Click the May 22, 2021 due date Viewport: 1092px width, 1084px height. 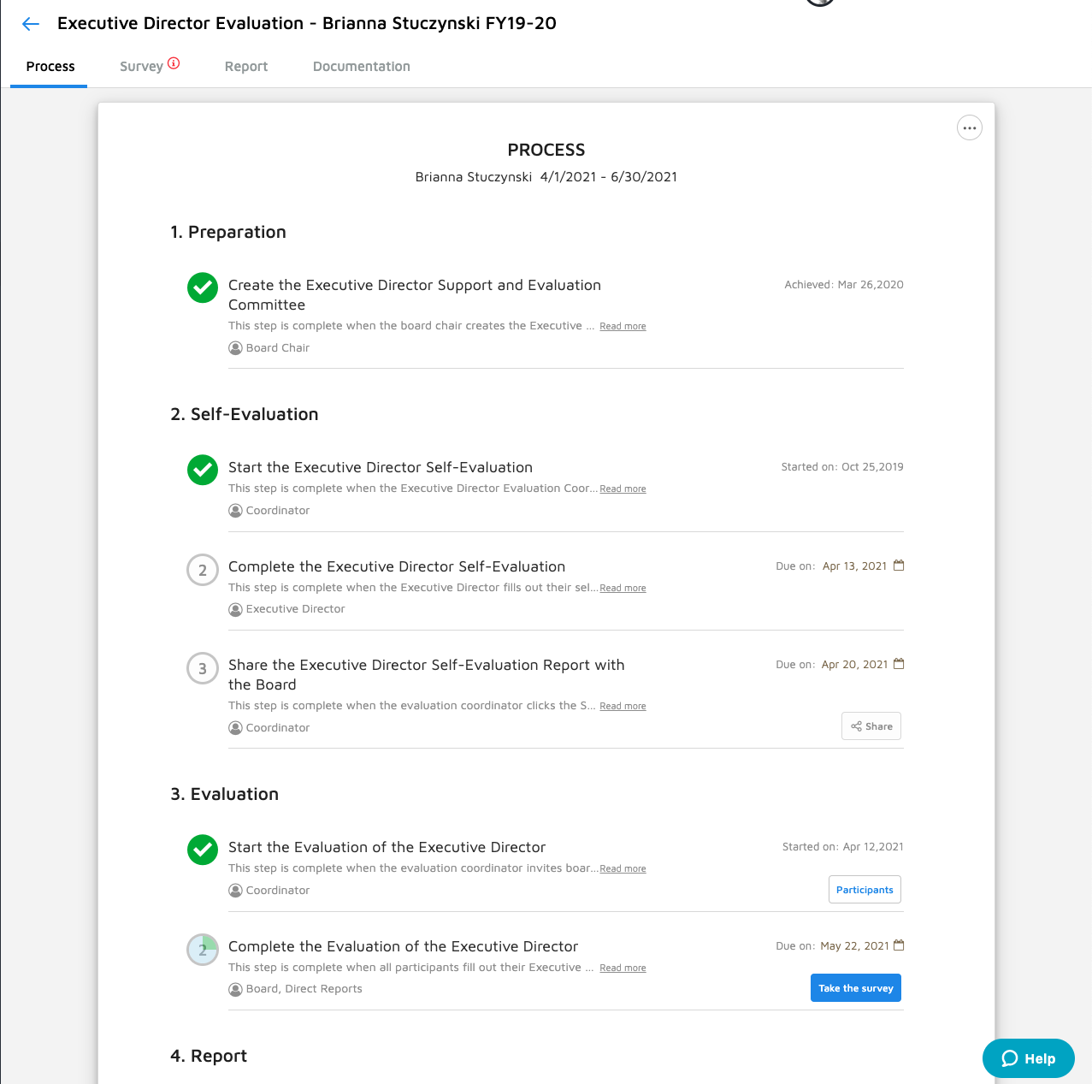854,946
